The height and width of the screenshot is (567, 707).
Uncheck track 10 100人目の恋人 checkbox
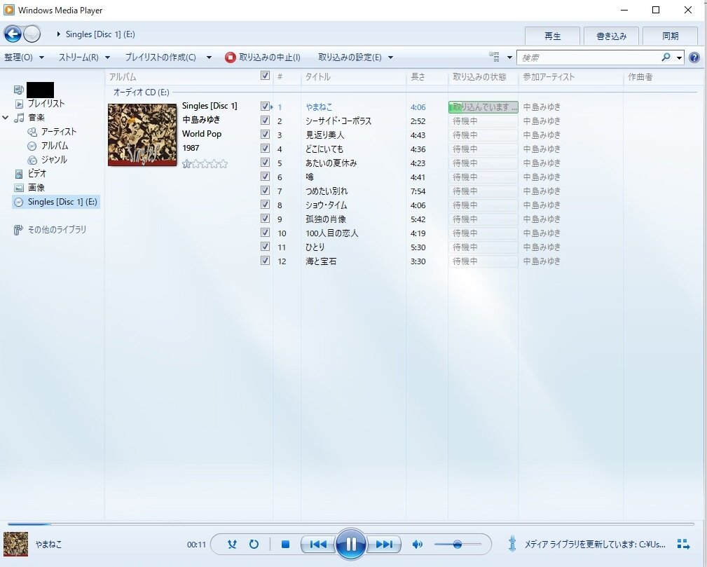click(265, 232)
